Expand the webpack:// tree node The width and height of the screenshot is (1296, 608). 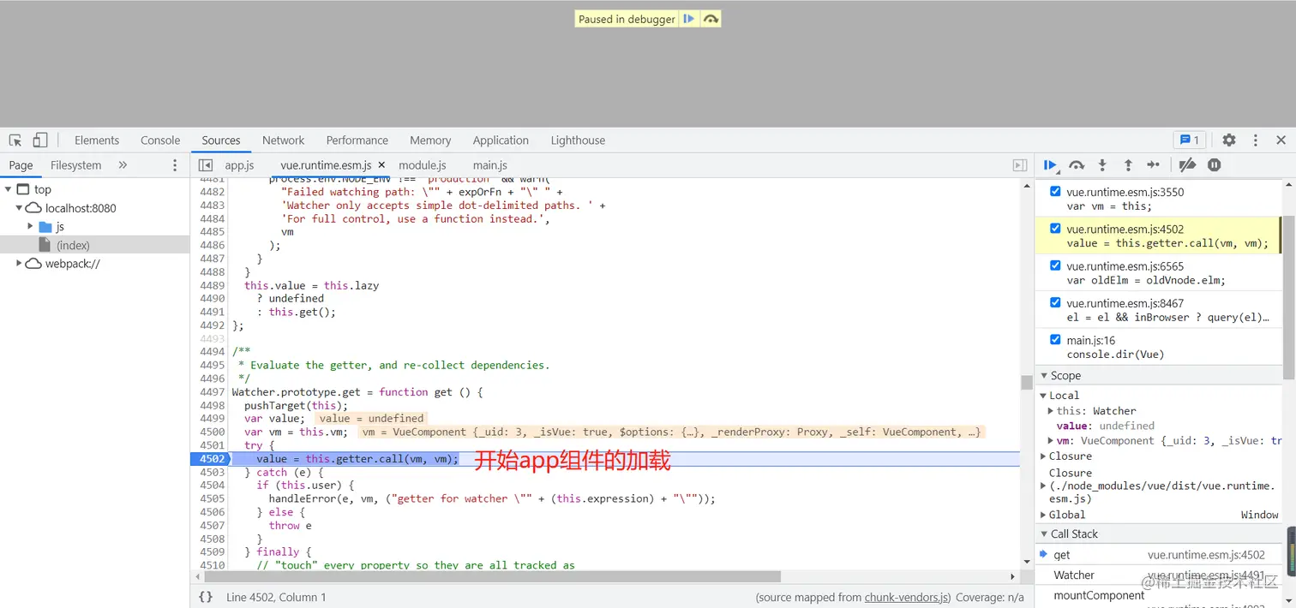click(19, 264)
